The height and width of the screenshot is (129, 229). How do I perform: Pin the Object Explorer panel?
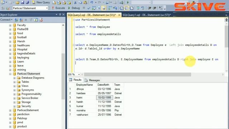[x=60, y=15]
